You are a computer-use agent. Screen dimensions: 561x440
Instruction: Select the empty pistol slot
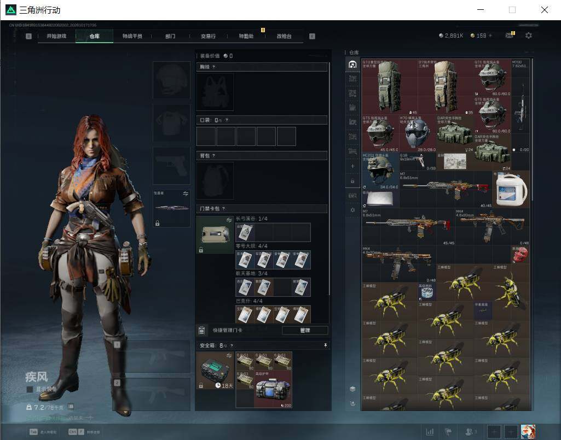(171, 166)
